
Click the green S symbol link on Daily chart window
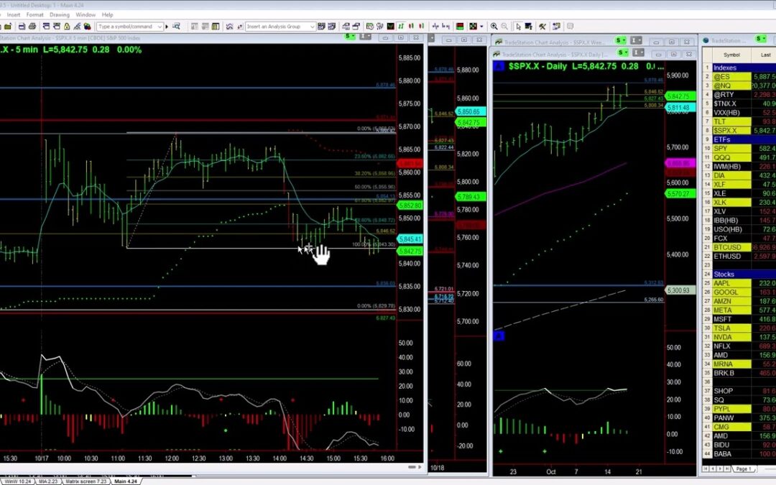point(623,52)
